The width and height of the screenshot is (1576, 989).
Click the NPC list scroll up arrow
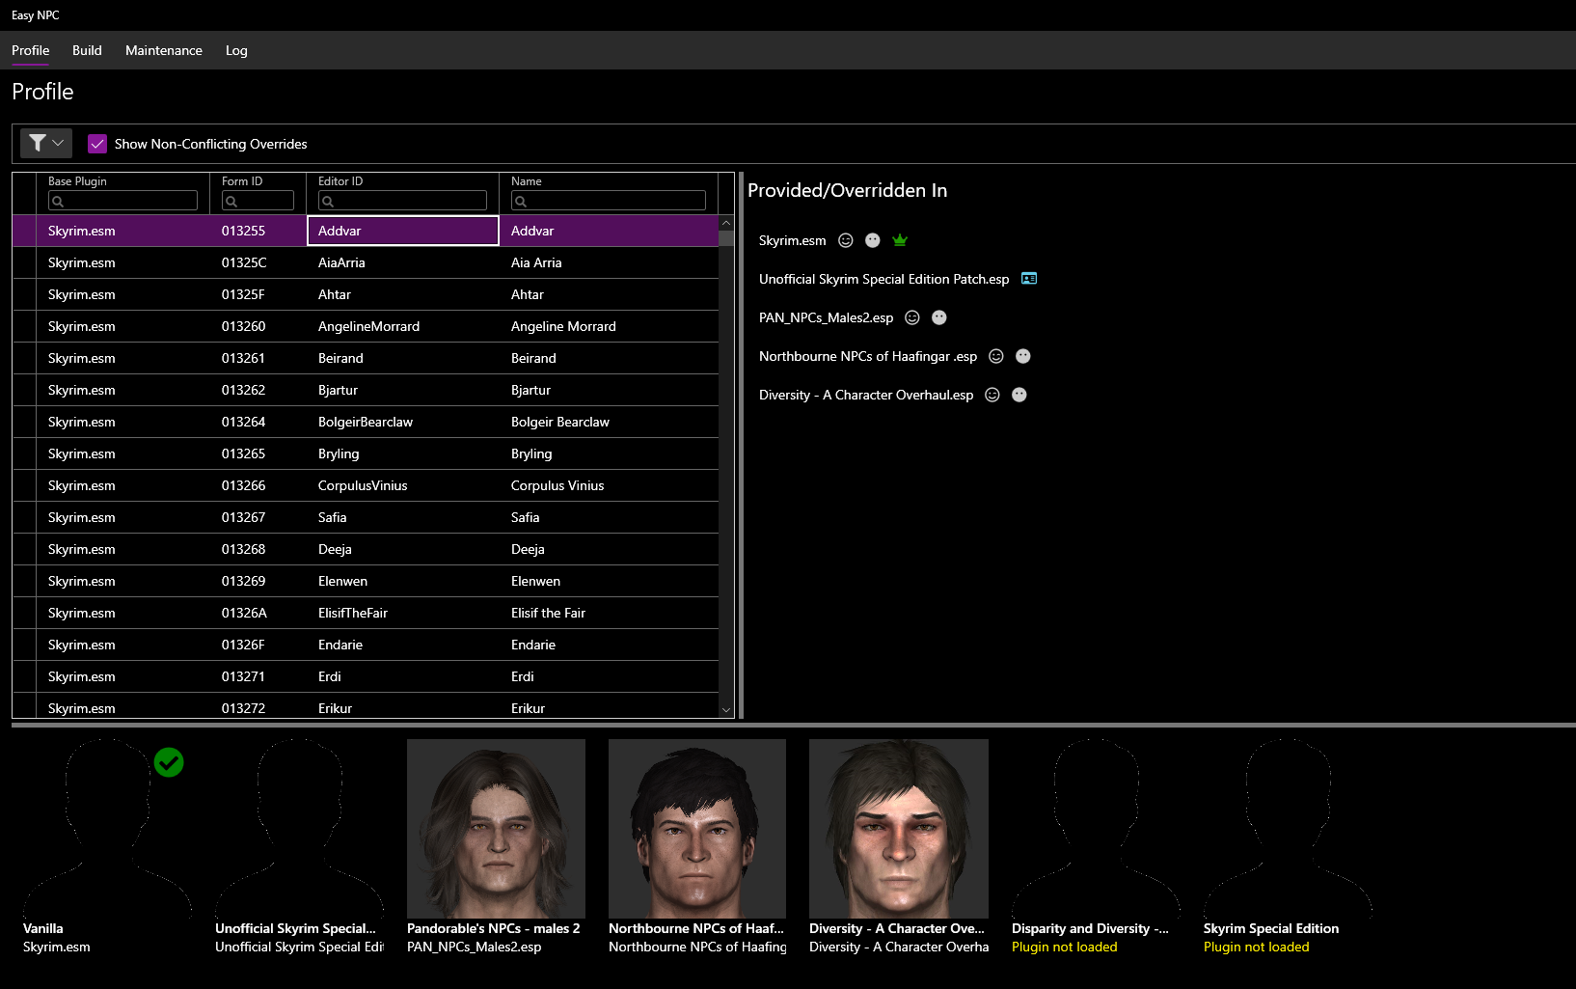point(726,223)
